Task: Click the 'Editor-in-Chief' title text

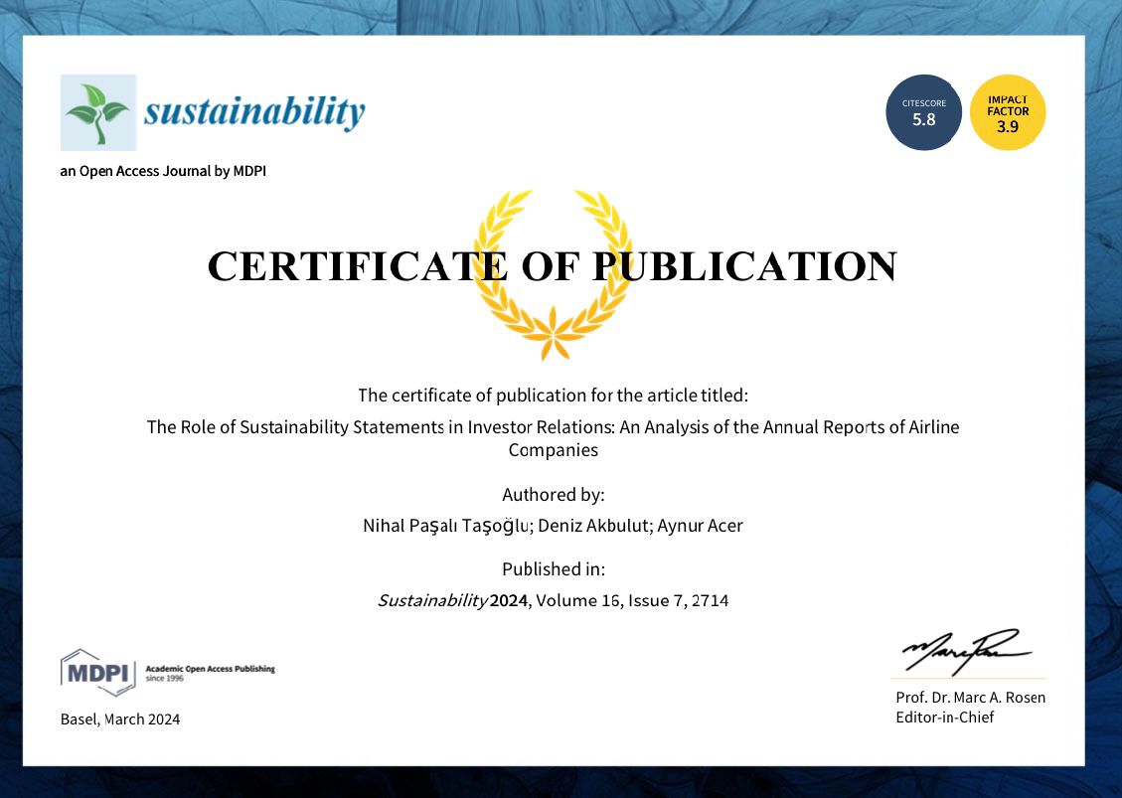Action: (944, 718)
